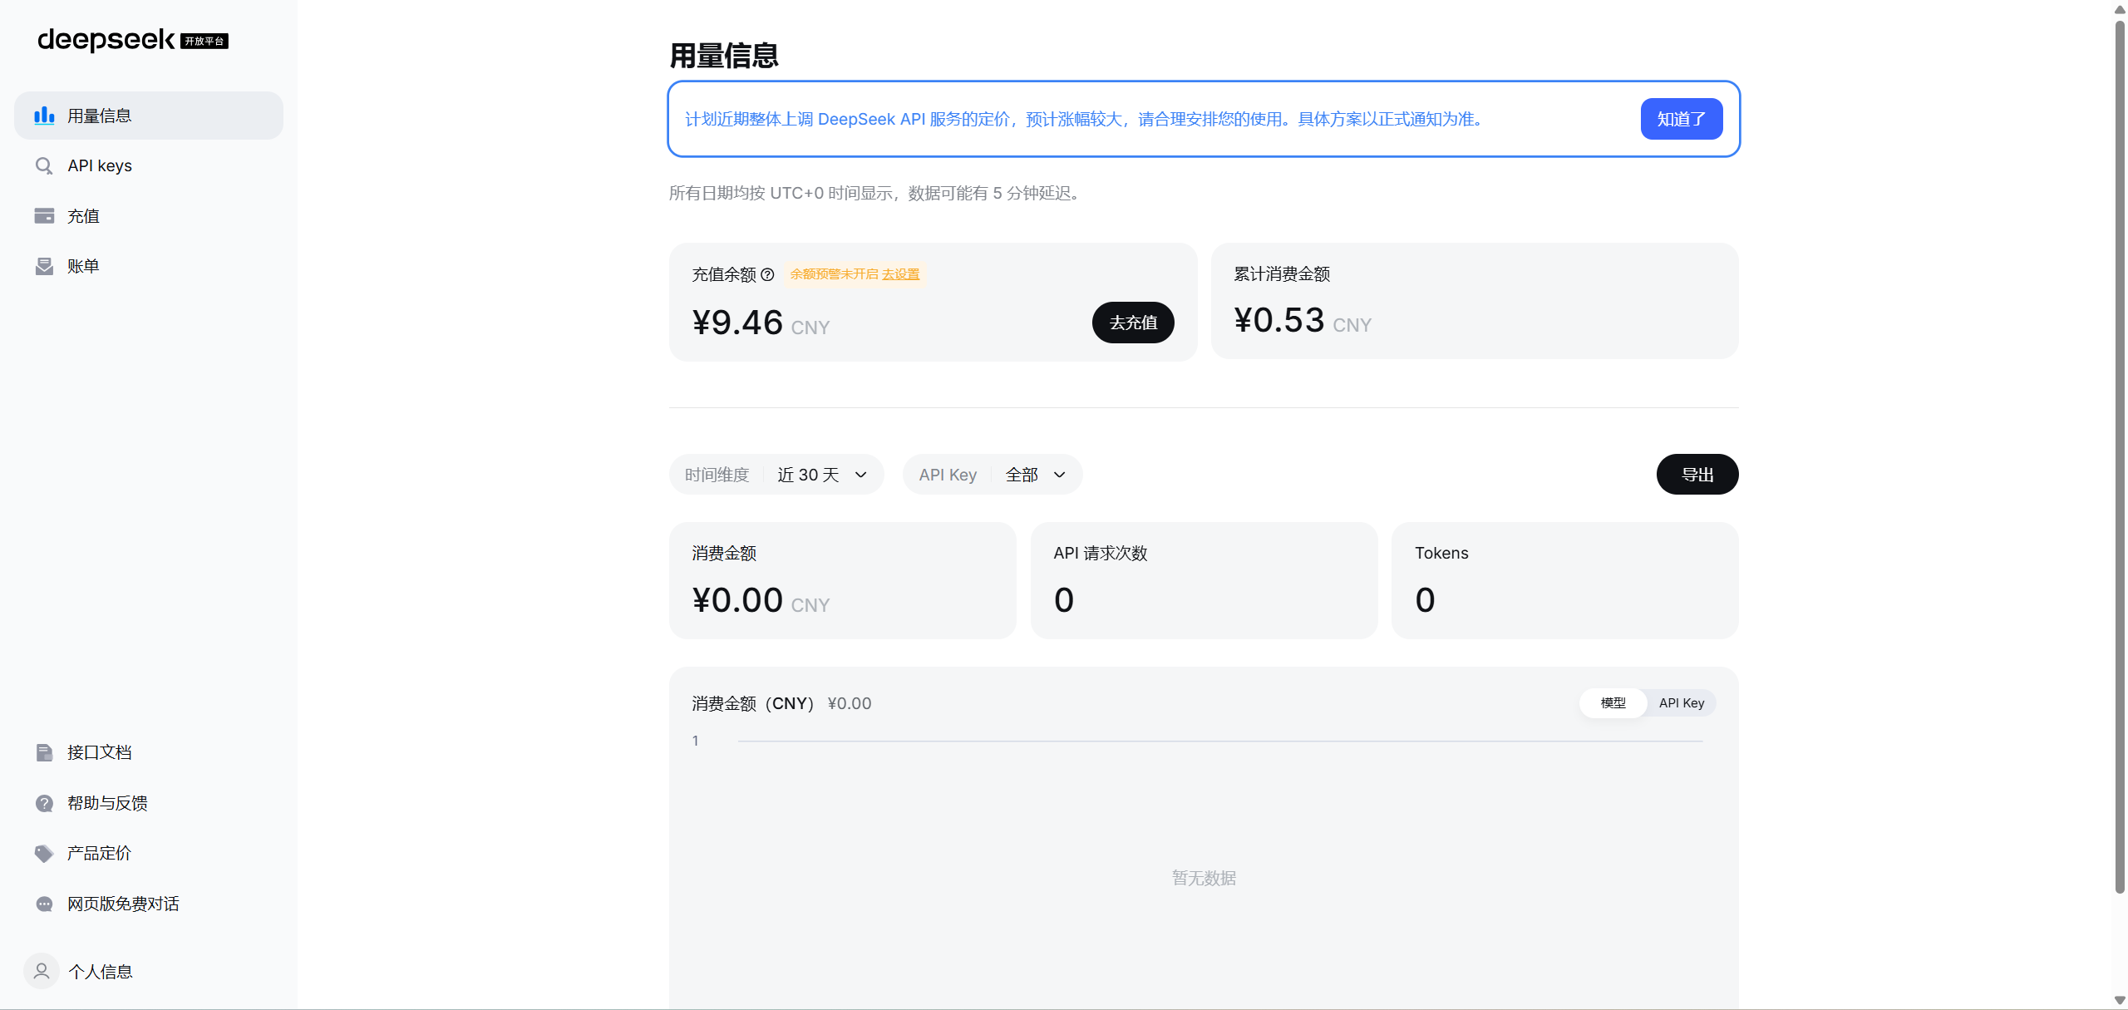Click the 去设置 link for balance alert

pyautogui.click(x=901, y=274)
